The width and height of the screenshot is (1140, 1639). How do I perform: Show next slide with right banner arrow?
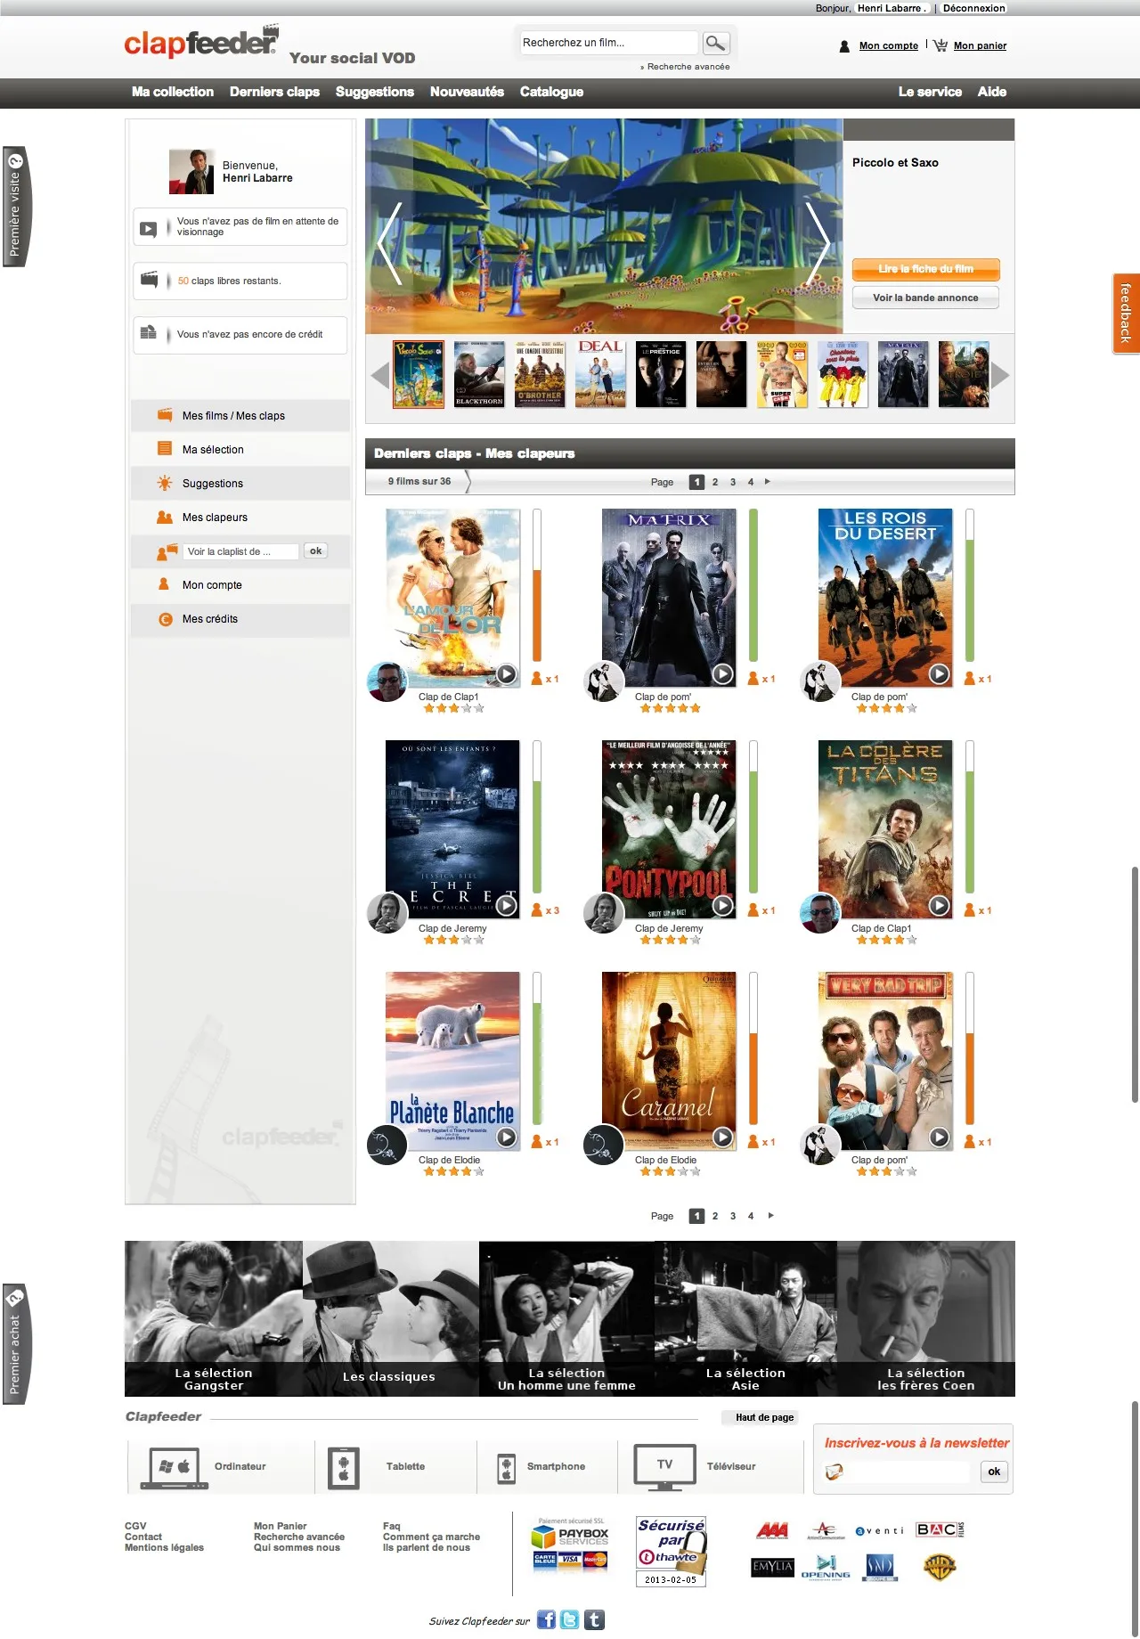pyautogui.click(x=818, y=244)
